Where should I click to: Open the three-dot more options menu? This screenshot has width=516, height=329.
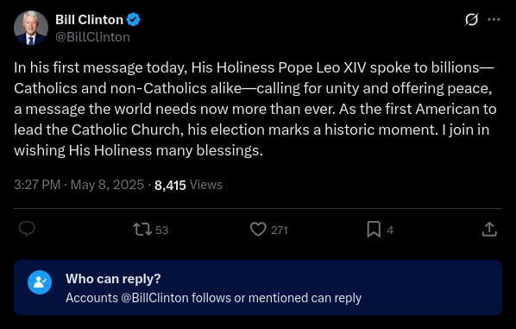(494, 20)
